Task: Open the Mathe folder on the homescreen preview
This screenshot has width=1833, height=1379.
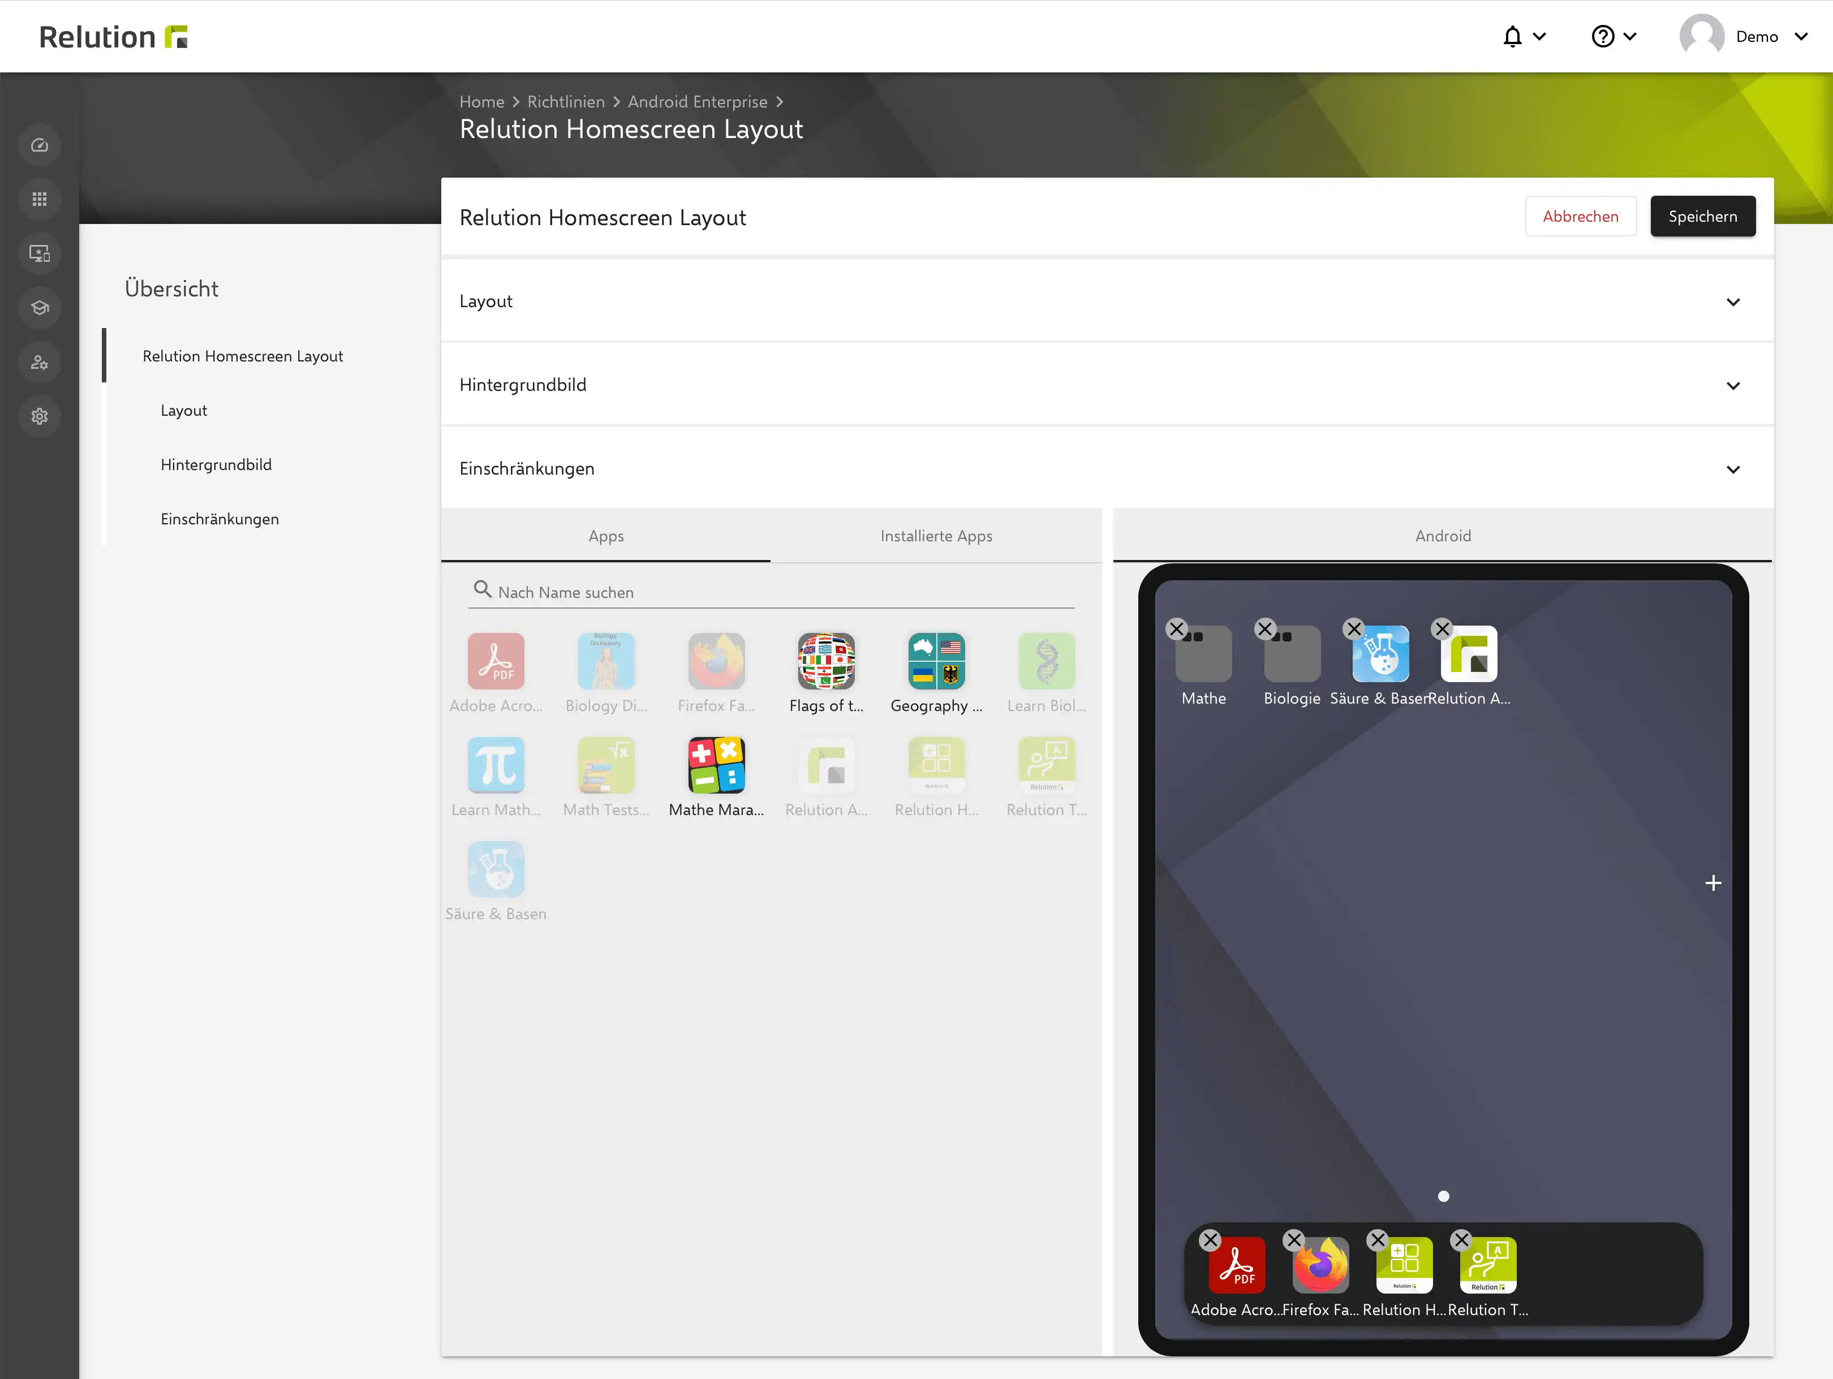Action: coord(1204,654)
